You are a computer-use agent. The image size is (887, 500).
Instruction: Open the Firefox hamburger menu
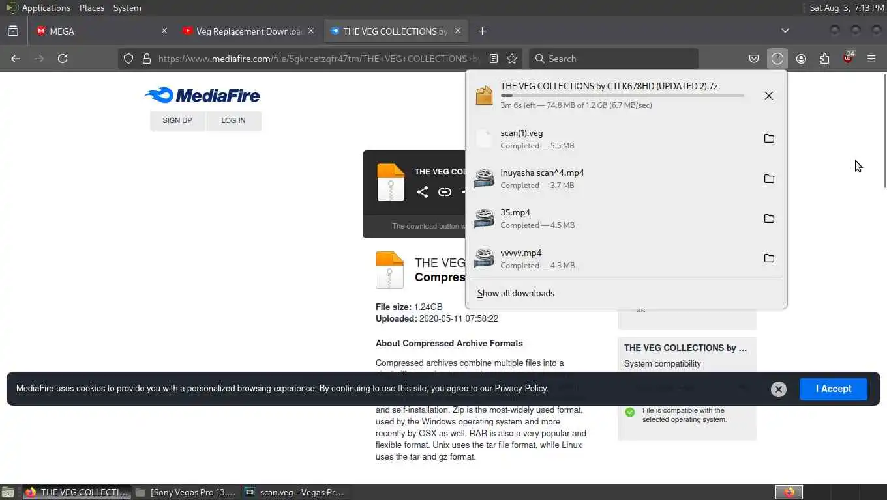coord(871,59)
